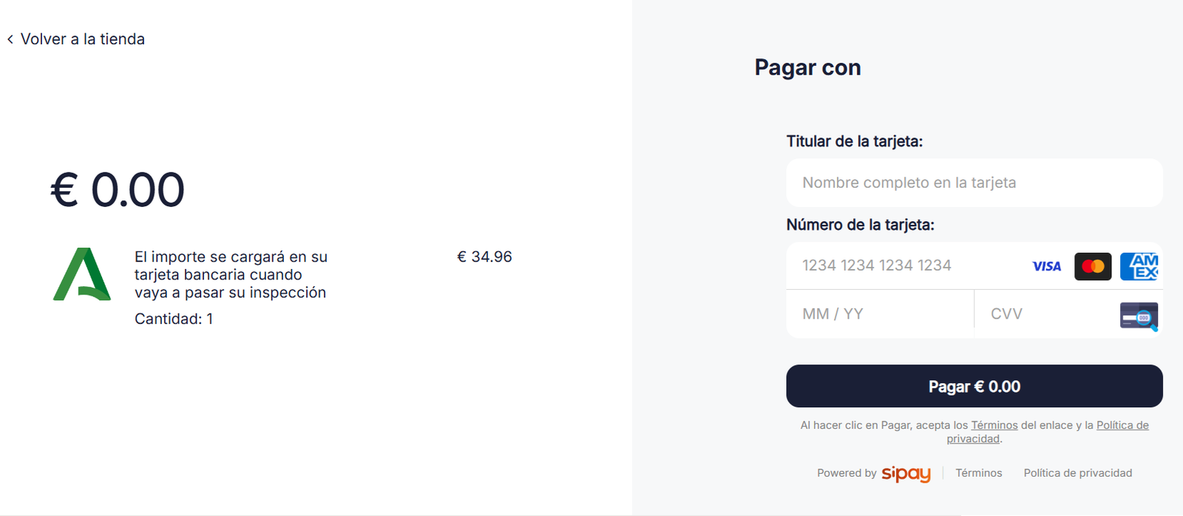
Task: Click the large € 0.00 total amount
Action: pos(118,190)
